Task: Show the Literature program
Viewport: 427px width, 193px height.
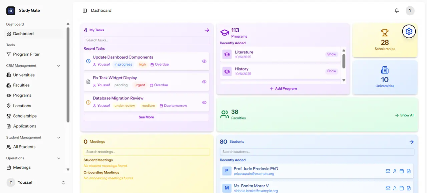Action: (332, 54)
